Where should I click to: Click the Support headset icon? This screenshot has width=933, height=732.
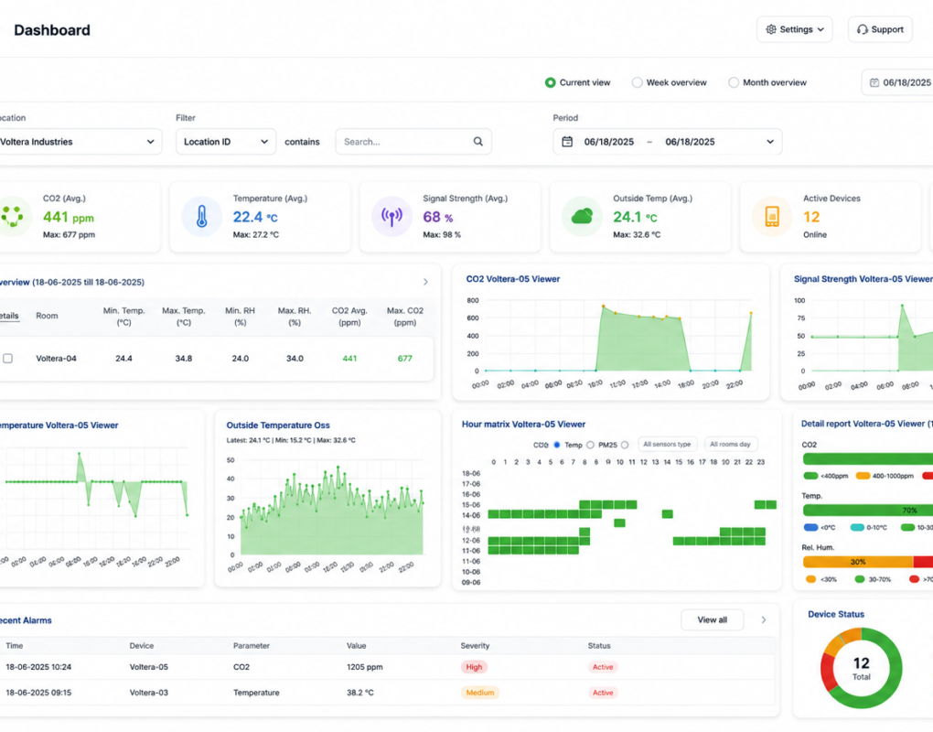[x=862, y=29]
